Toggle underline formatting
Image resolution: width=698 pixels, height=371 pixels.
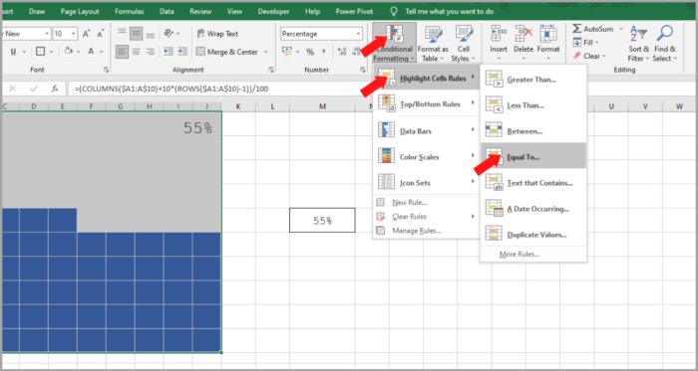tap(13, 52)
